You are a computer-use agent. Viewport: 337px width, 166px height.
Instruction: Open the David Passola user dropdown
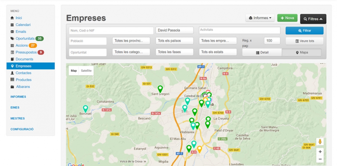[x=174, y=31]
